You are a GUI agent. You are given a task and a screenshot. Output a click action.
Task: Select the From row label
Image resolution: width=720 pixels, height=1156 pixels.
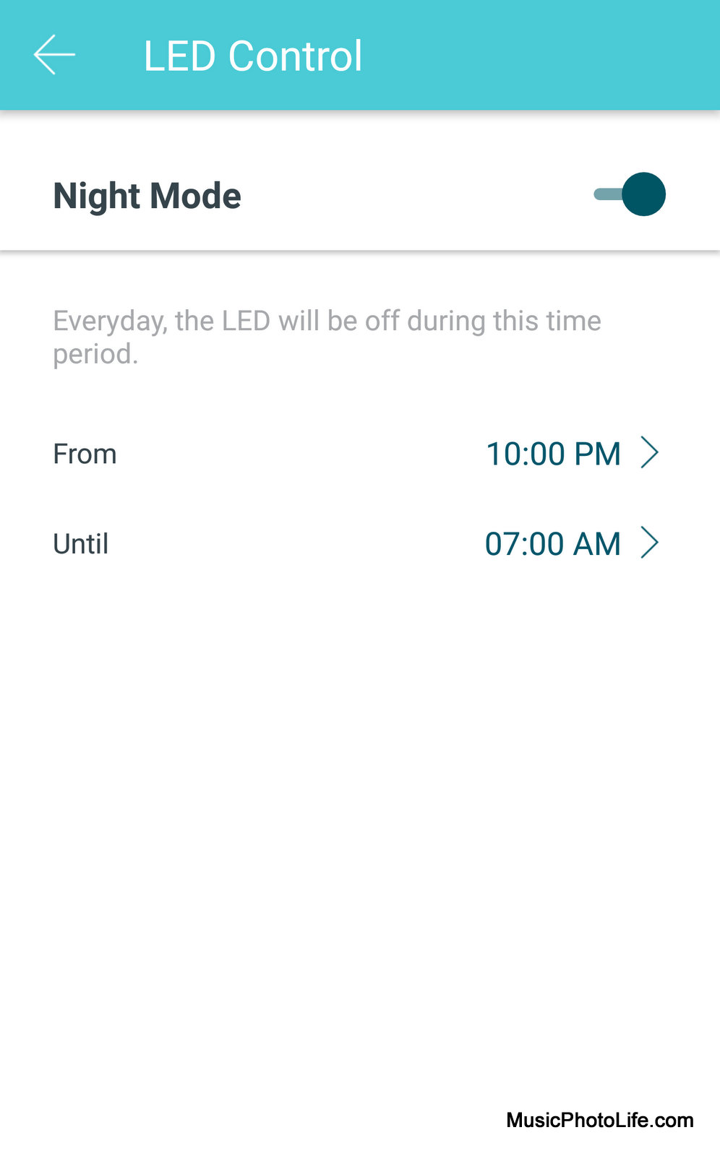(85, 454)
